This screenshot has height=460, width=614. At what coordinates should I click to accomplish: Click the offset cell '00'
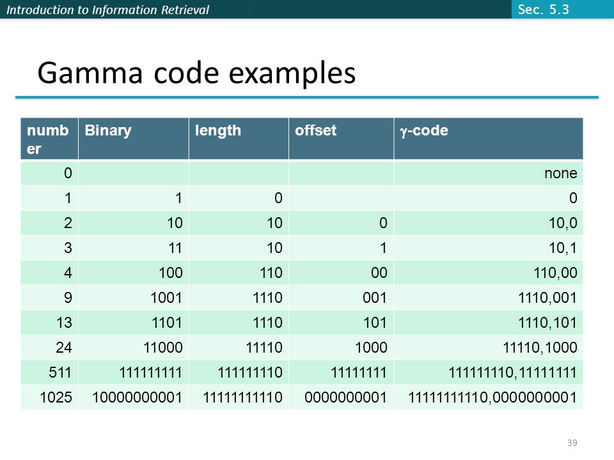tap(341, 273)
